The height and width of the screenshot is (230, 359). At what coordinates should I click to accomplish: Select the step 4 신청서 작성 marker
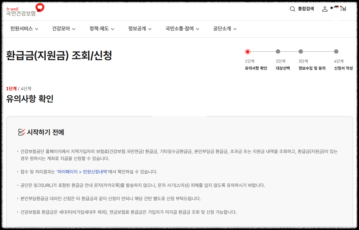[x=336, y=51]
